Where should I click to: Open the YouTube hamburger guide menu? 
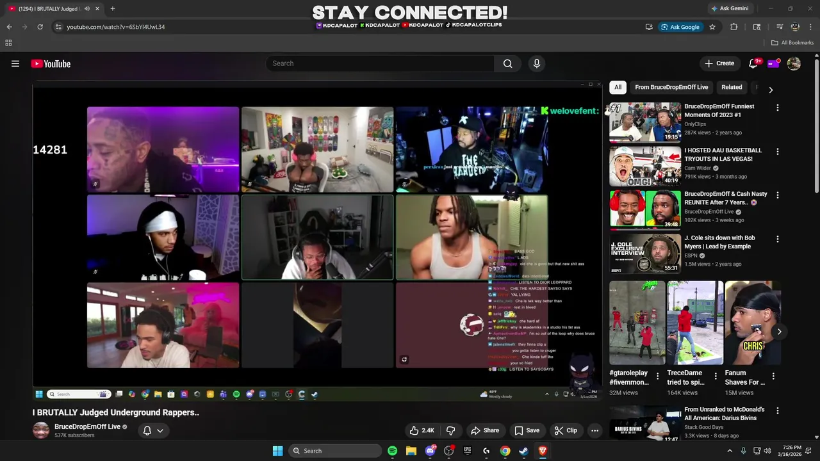point(15,63)
